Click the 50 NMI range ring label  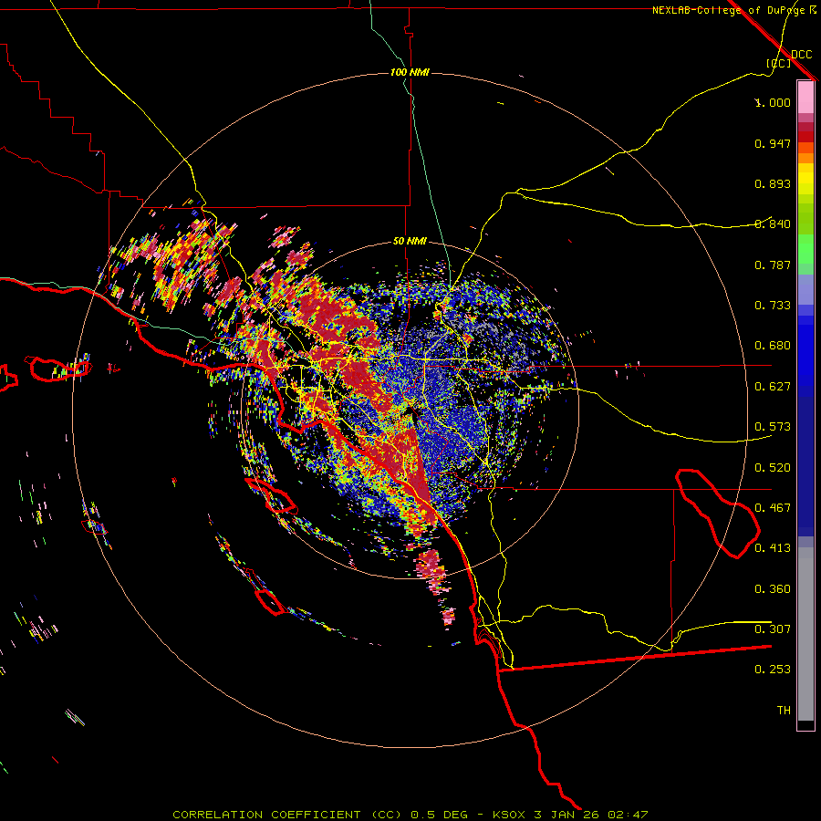410,242
